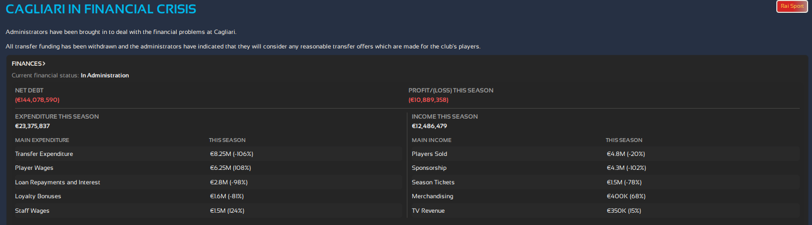The image size is (812, 225).
Task: Click the In Administration status text
Action: click(x=105, y=75)
